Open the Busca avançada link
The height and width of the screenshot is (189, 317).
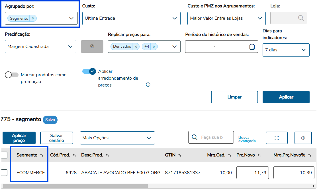coord(247,139)
